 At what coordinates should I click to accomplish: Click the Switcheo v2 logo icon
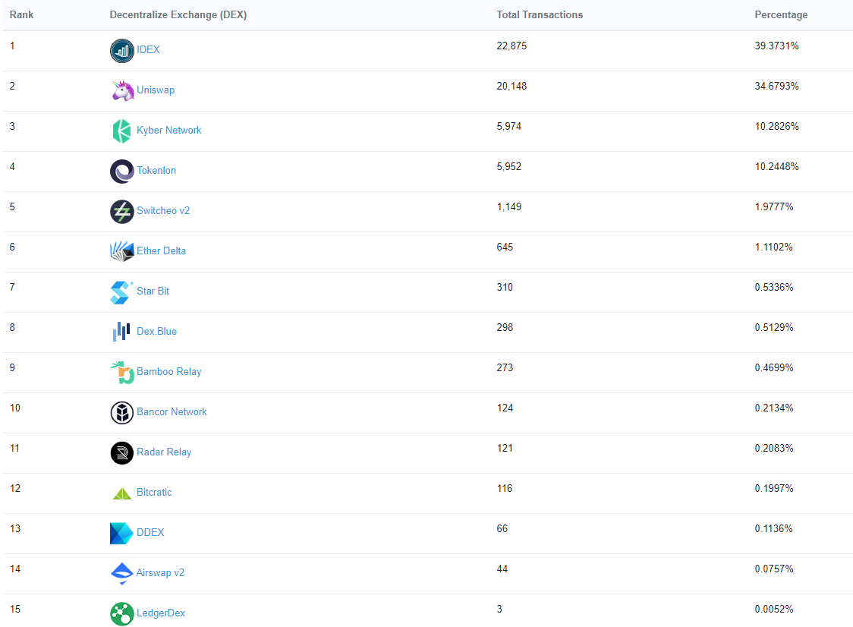(122, 212)
